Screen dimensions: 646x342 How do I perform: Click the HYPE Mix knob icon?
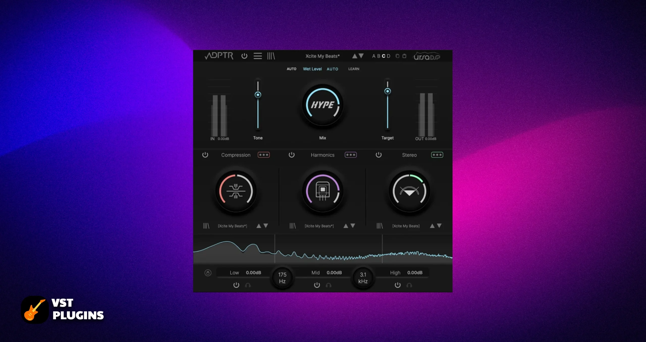coord(322,105)
